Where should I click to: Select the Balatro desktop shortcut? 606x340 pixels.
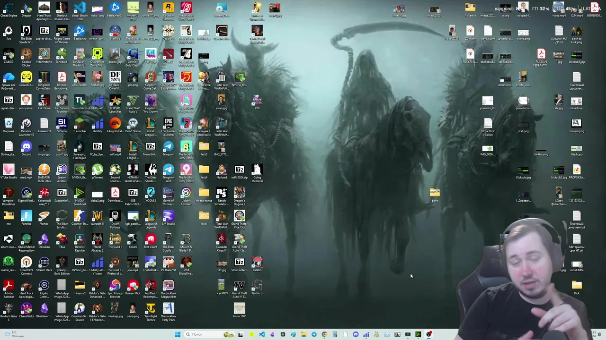pos(257,264)
